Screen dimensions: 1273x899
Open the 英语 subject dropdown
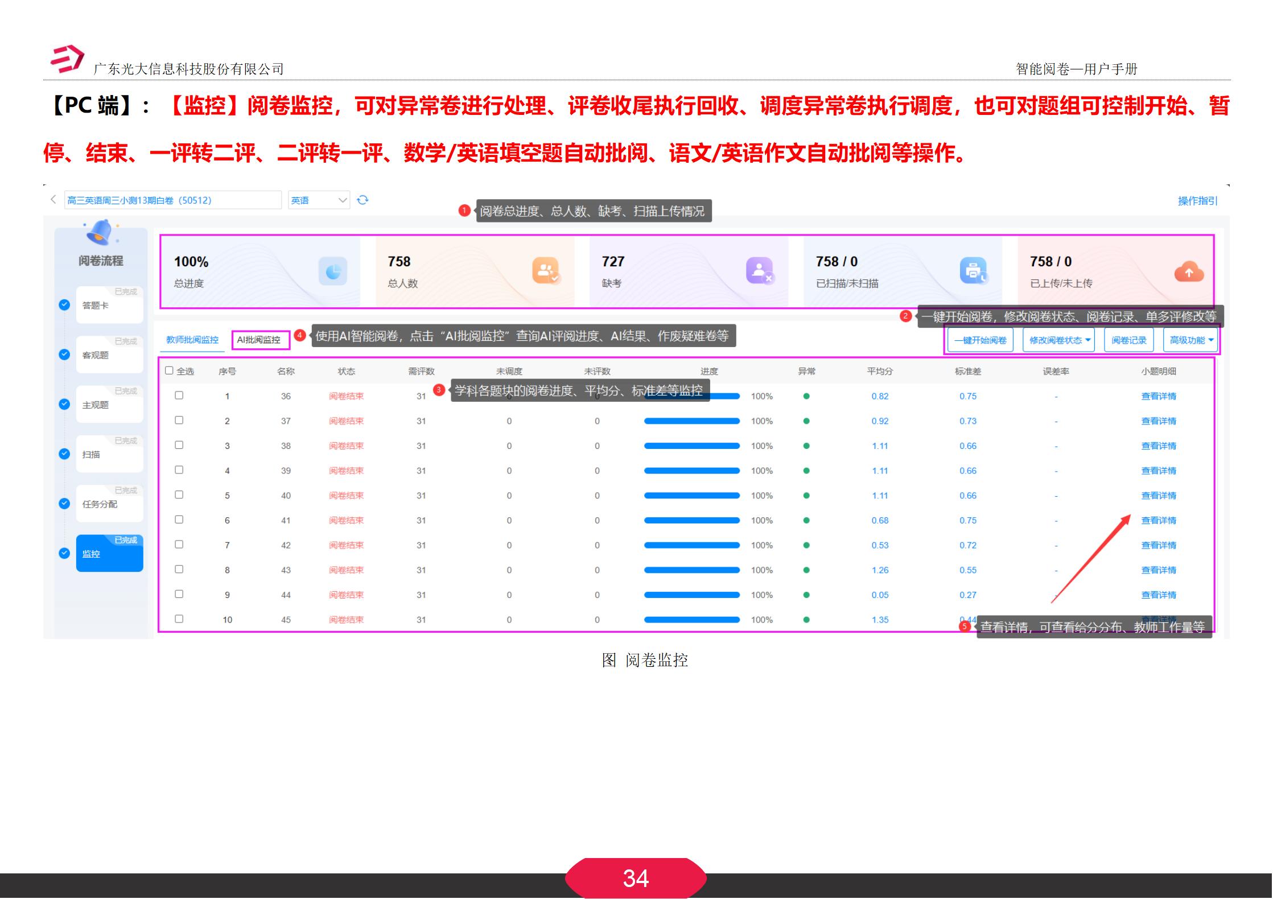pyautogui.click(x=318, y=200)
